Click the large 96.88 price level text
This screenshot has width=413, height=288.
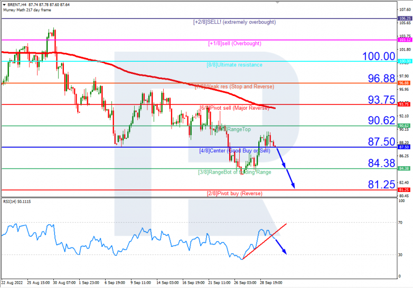[x=382, y=78]
